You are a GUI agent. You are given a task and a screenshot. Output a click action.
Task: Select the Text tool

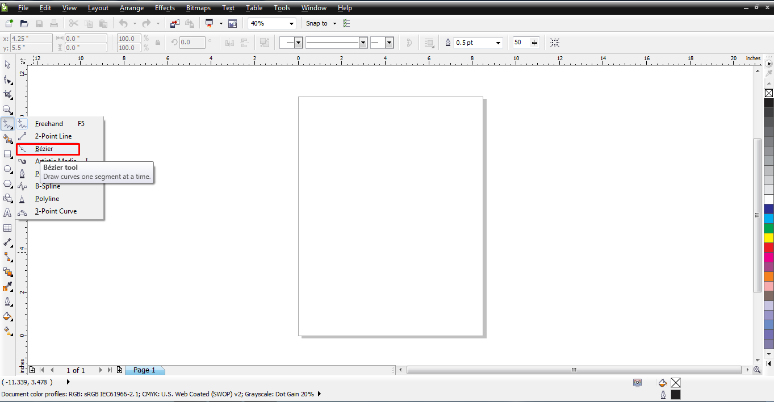[7, 213]
